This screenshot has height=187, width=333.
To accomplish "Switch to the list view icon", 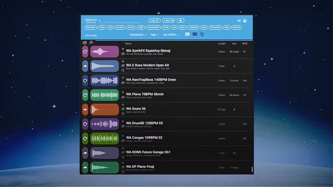I will (187, 34).
